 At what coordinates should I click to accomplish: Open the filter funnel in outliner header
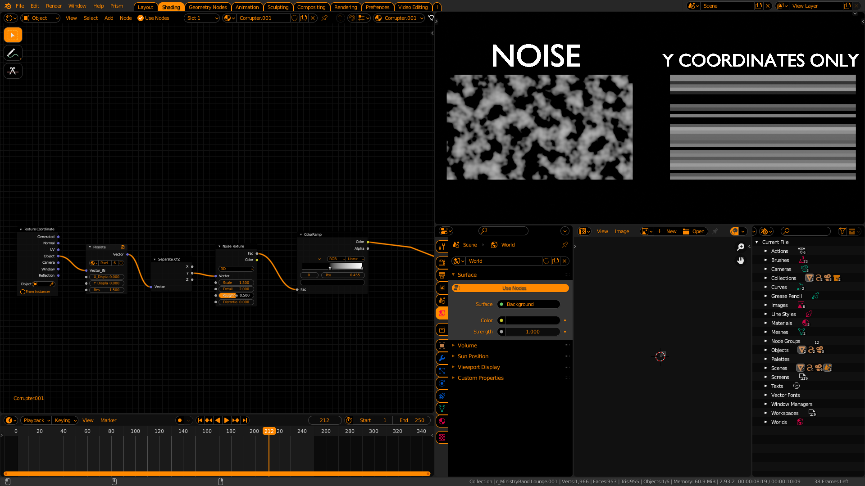tap(842, 231)
